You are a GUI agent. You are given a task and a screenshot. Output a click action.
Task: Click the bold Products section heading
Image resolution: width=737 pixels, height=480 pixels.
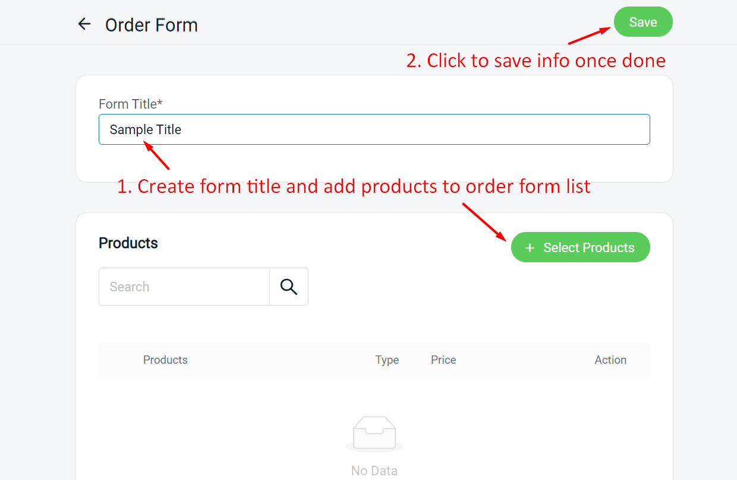[x=128, y=243]
